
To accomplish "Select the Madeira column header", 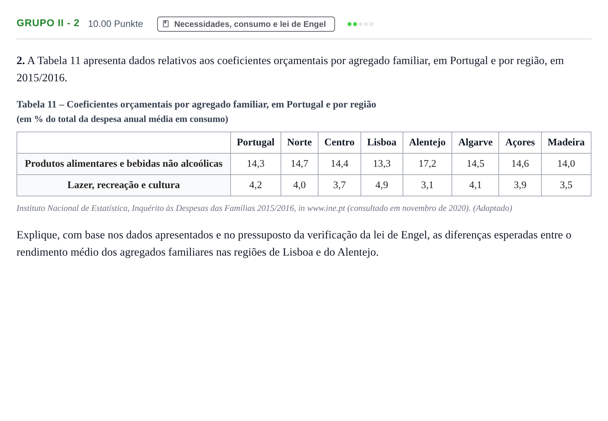I will [566, 142].
